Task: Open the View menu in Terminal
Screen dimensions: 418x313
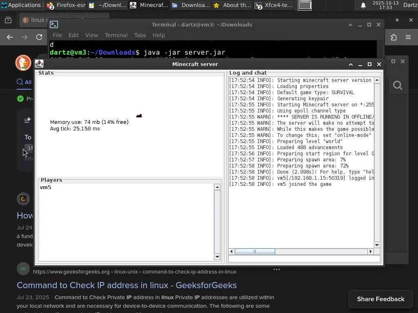Action: click(92, 35)
